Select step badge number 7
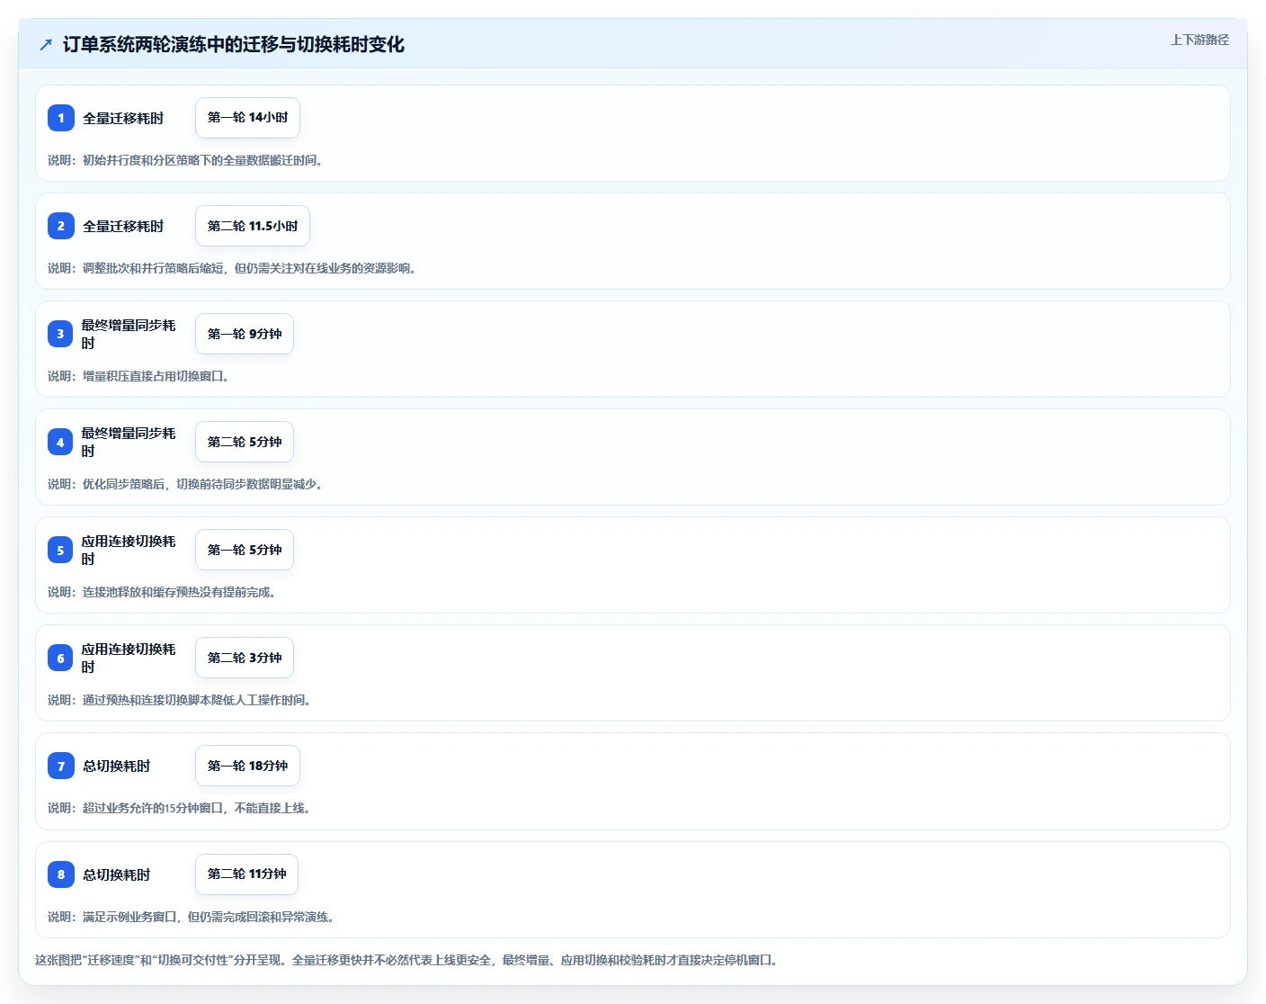Viewport: 1266px width, 1004px height. click(61, 766)
